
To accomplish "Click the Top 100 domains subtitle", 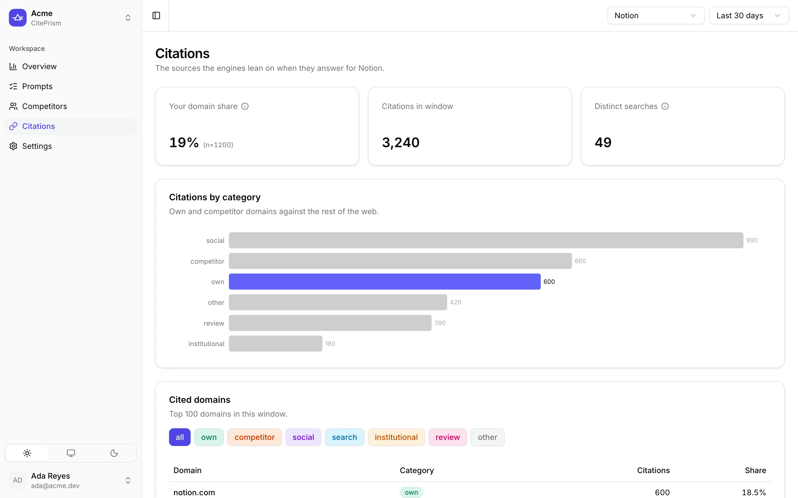I will tap(228, 414).
